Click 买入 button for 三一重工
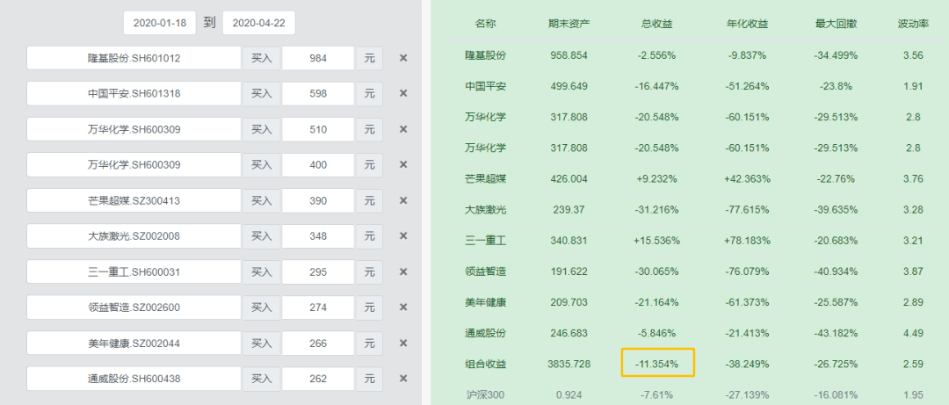The image size is (949, 405). pos(262,271)
